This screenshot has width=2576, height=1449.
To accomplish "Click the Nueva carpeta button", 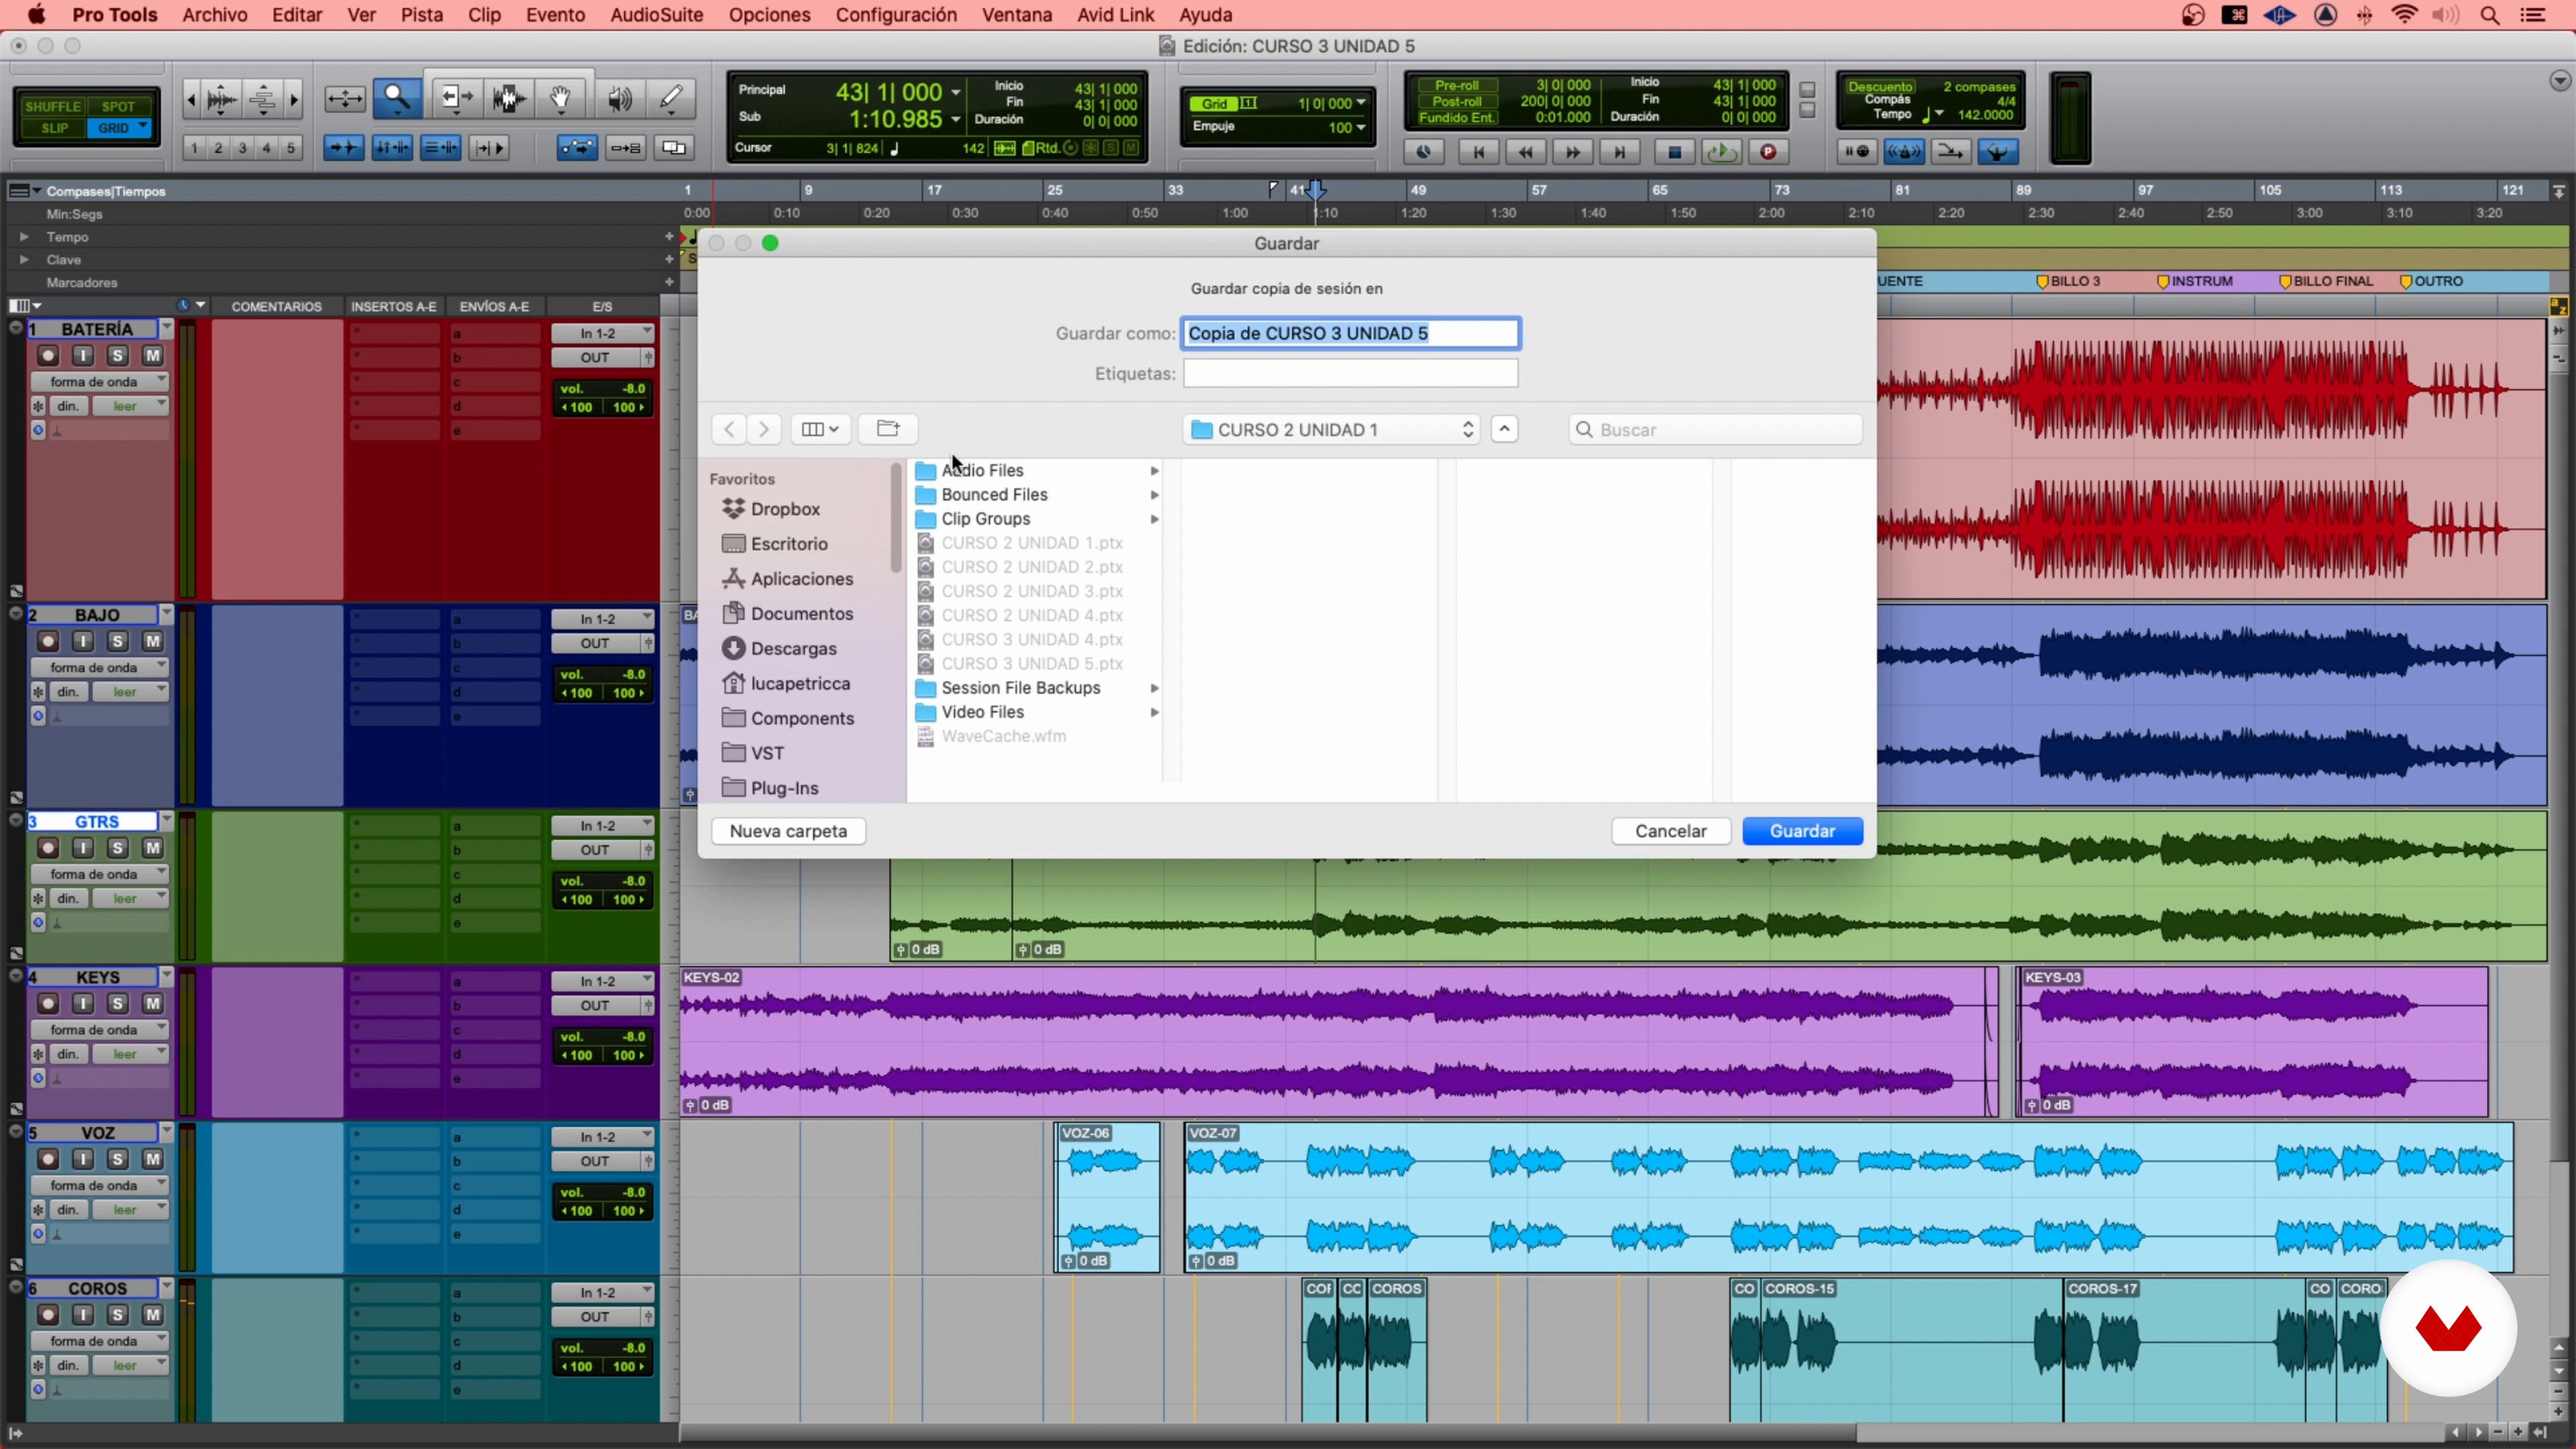I will 788,831.
